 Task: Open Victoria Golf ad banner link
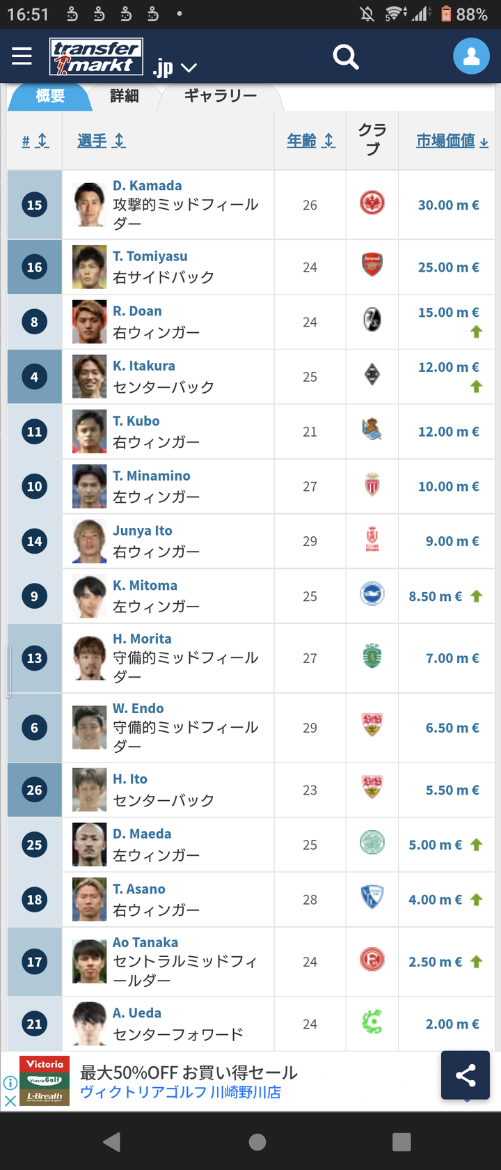(x=188, y=1082)
